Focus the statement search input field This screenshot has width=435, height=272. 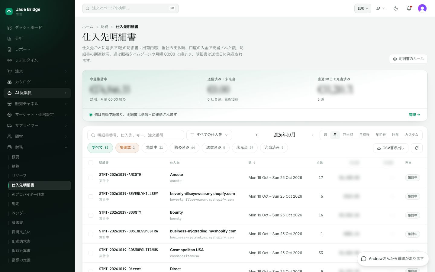click(136, 135)
